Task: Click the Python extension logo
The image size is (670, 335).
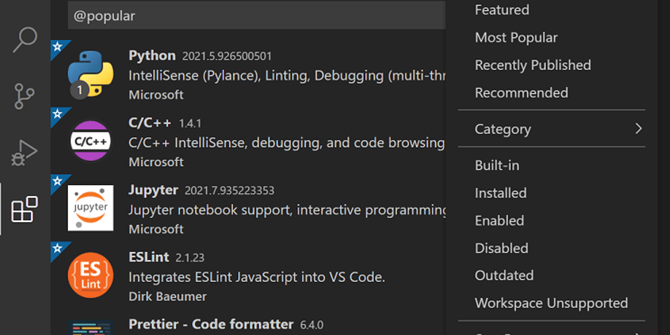Action: point(91,74)
